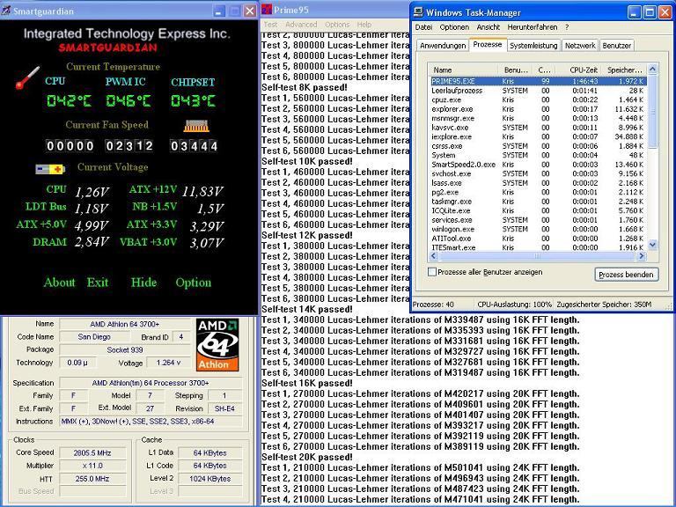Switch to the Systemleistung tab
676x507 pixels.
pyautogui.click(x=533, y=46)
